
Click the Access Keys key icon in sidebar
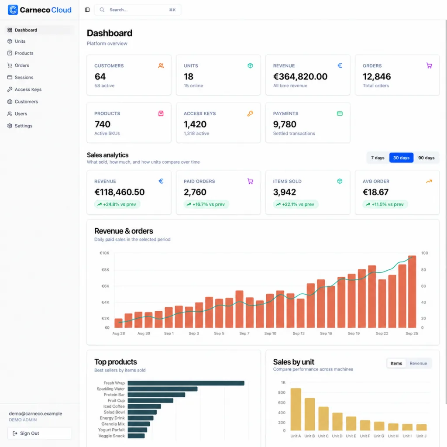click(10, 89)
